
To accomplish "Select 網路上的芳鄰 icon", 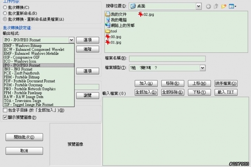I will pyautogui.click(x=108, y=25).
